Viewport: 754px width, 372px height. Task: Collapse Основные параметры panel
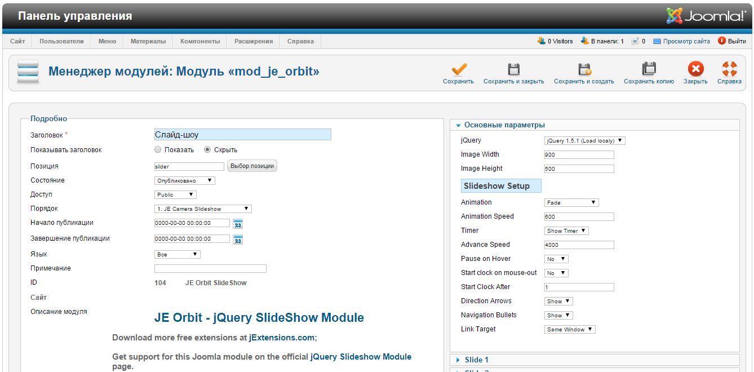click(x=595, y=125)
